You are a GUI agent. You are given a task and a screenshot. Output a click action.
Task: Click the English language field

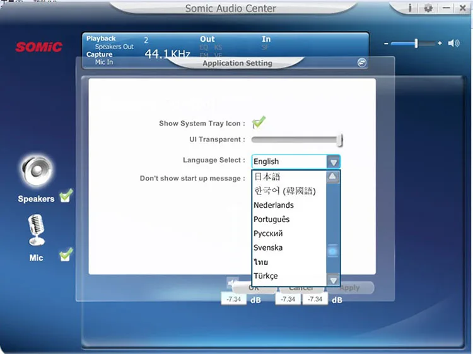click(x=289, y=162)
